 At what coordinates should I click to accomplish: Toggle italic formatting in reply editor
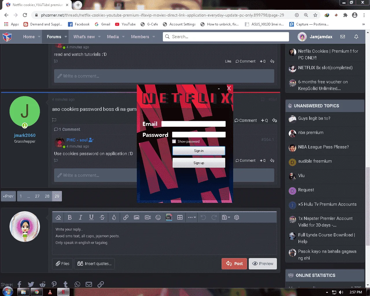tap(80, 217)
